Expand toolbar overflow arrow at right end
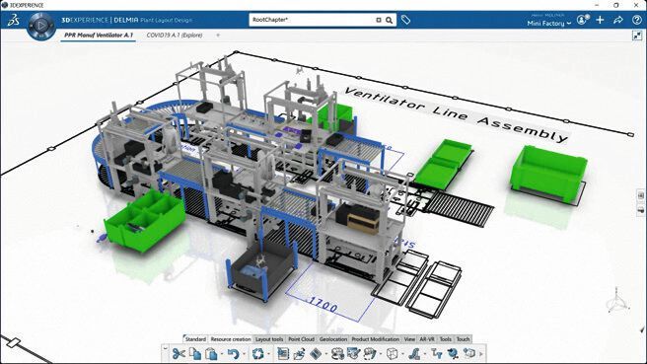This screenshot has width=647, height=364. tap(481, 354)
